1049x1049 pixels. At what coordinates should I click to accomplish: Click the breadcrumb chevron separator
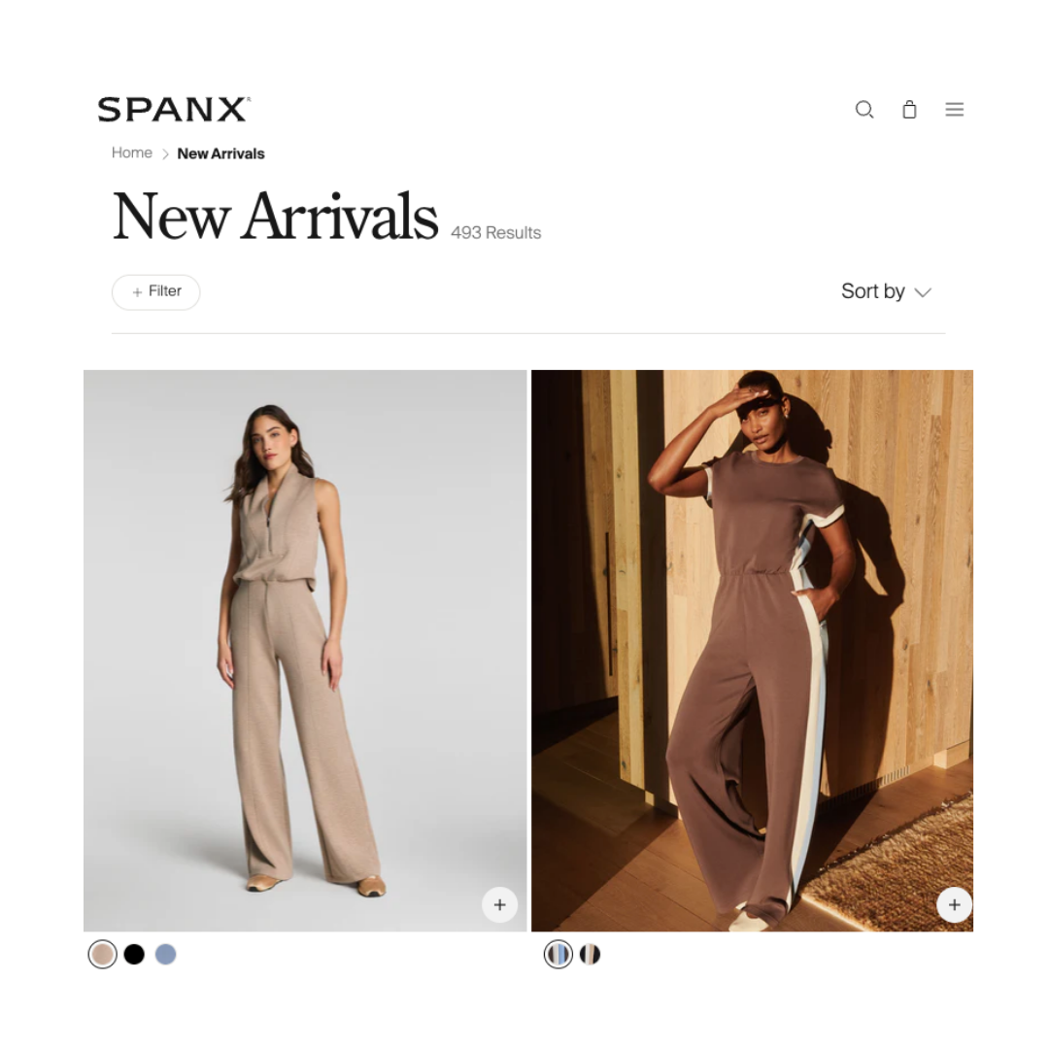pyautogui.click(x=164, y=153)
